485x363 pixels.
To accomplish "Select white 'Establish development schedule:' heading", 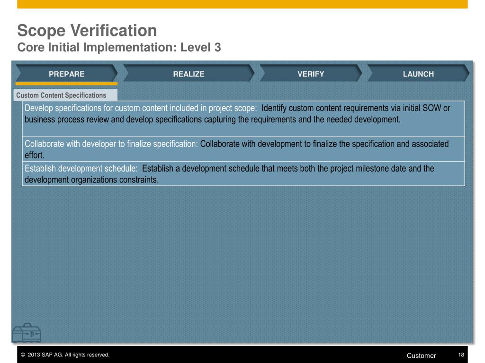I will pos(81,169).
